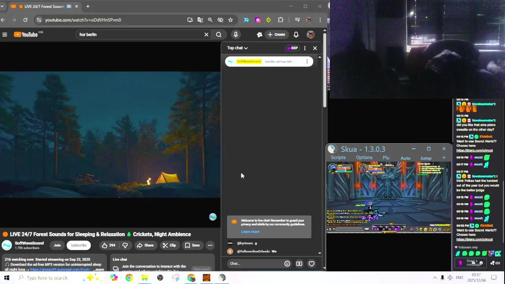Close the live chat panel
The width and height of the screenshot is (505, 284).
[315, 48]
